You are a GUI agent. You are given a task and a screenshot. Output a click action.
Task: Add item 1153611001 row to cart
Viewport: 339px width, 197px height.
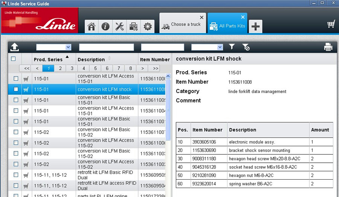(26, 122)
